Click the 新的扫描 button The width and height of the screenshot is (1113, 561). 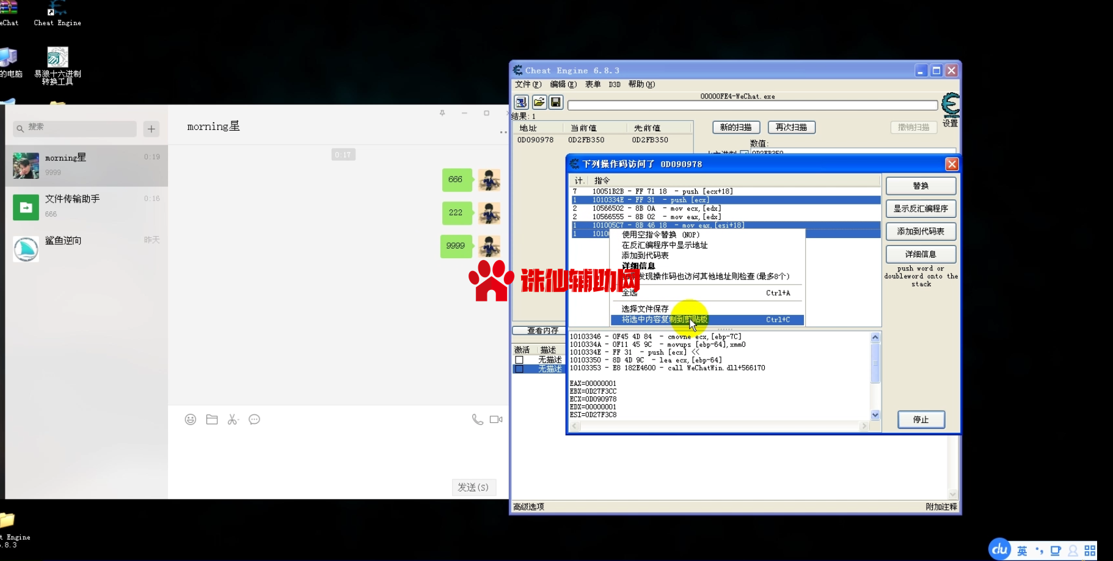click(736, 127)
